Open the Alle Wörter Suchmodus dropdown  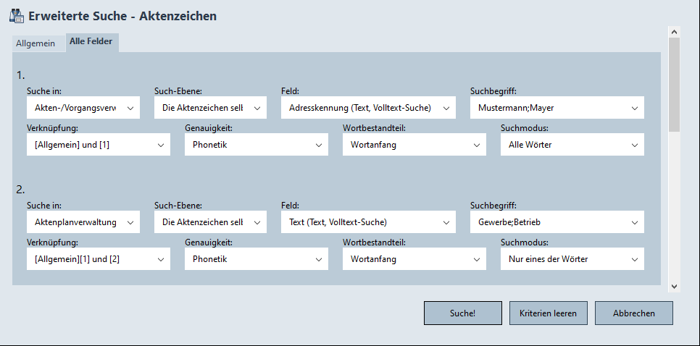(x=572, y=145)
